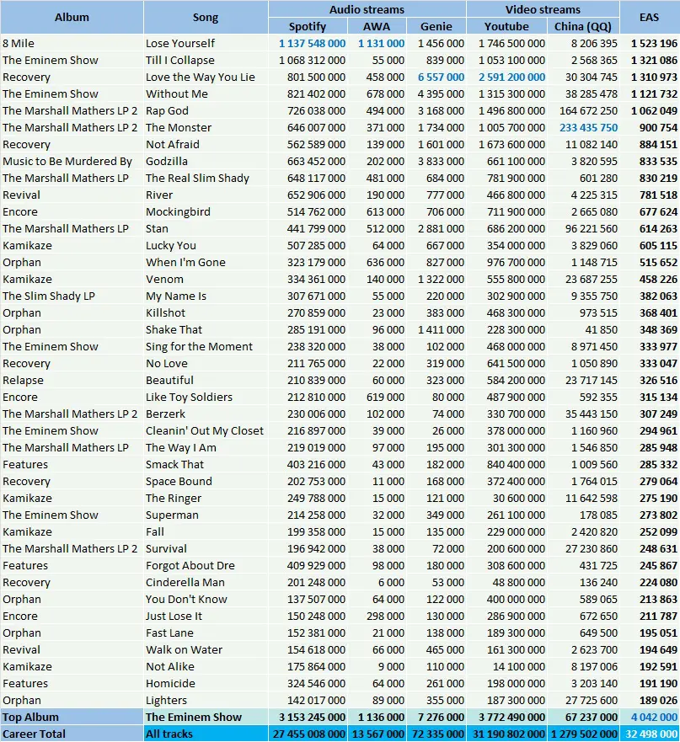Click the China (QQ) column header
This screenshot has width=680, height=742.
(583, 26)
